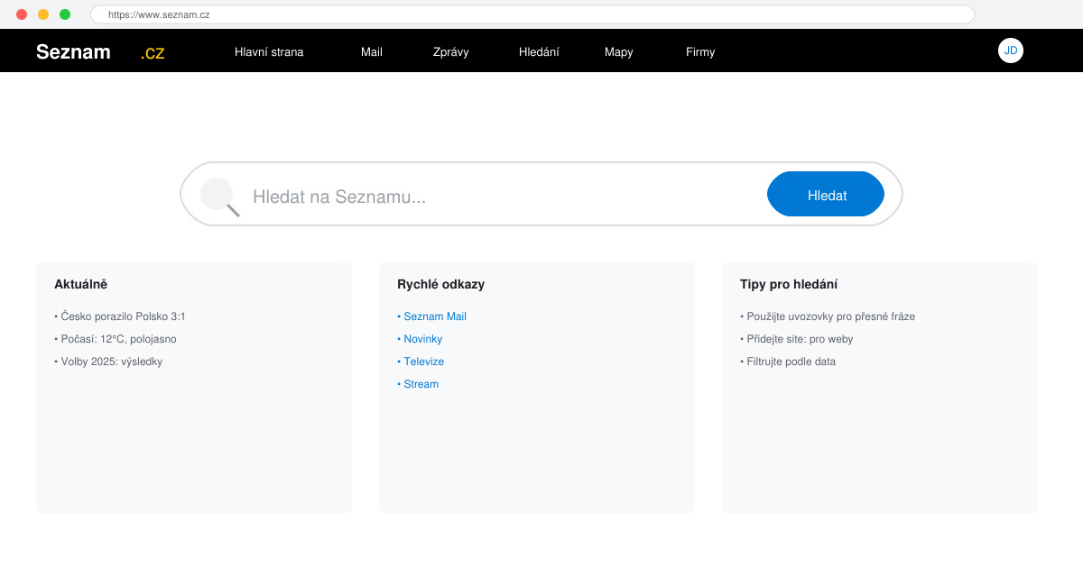Select Hledání in the top bar
Screen dimensions: 1083x568
[x=539, y=52]
